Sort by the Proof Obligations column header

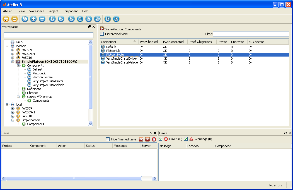click(200, 42)
